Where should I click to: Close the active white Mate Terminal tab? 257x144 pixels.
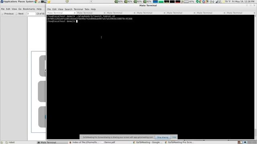pos(75,13)
